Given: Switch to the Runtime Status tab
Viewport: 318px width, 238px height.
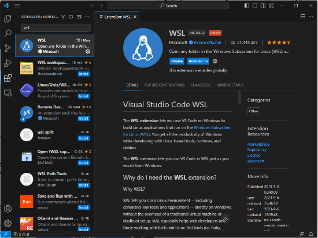Looking at the screenshot, I should tap(230, 85).
